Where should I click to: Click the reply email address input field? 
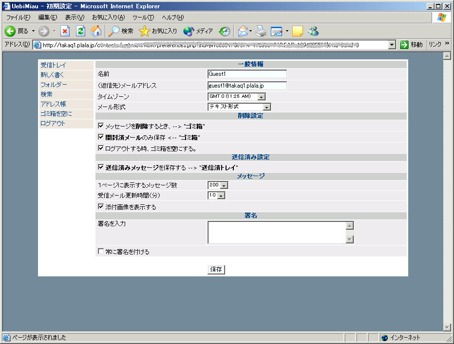[x=247, y=86]
